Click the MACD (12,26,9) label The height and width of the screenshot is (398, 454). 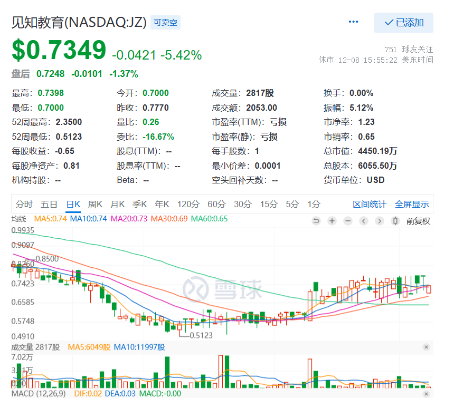click(x=39, y=394)
